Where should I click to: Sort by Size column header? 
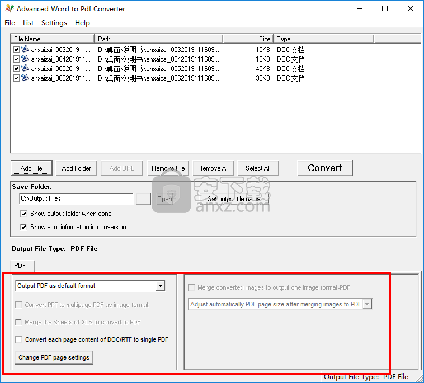coord(248,39)
